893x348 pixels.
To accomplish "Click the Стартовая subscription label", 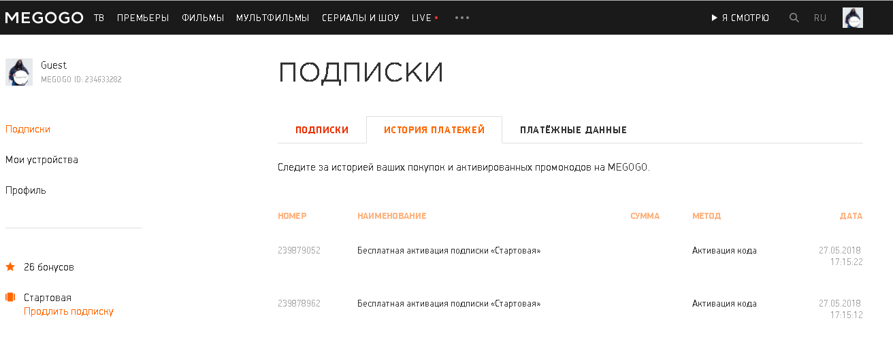I will click(48, 298).
